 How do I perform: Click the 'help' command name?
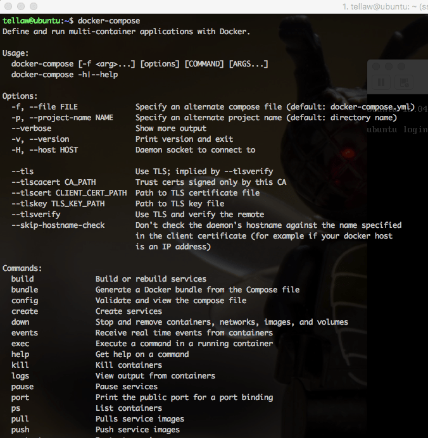coord(20,354)
